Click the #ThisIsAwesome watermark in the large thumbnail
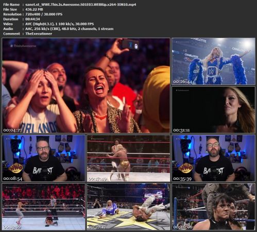Screen dimensions: 257x232 [23, 46]
